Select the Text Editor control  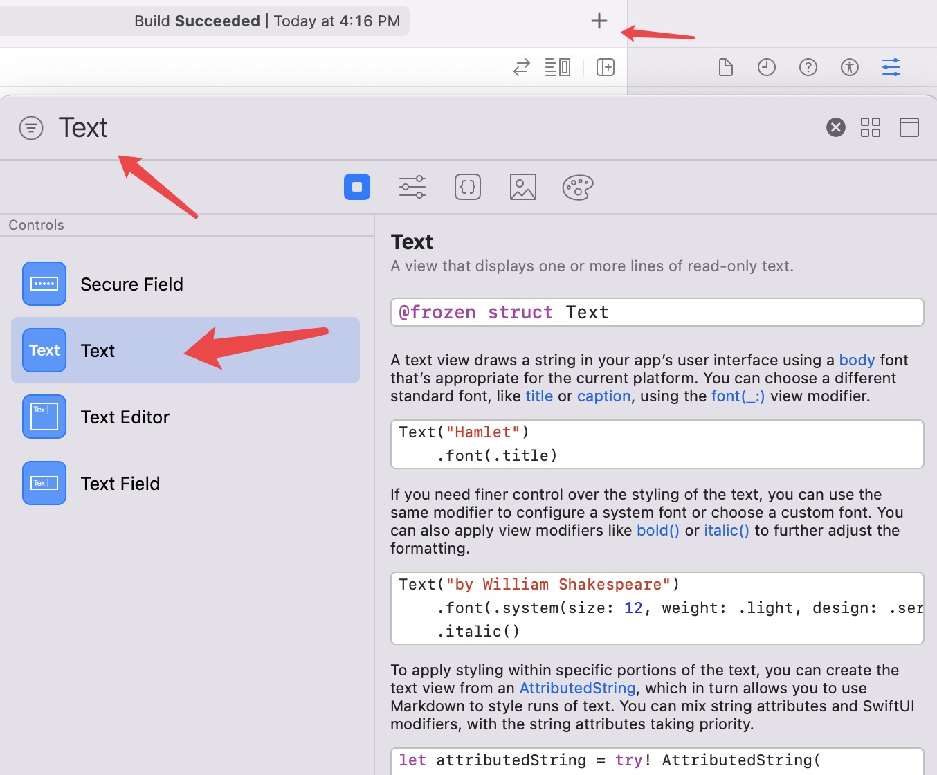pos(185,417)
